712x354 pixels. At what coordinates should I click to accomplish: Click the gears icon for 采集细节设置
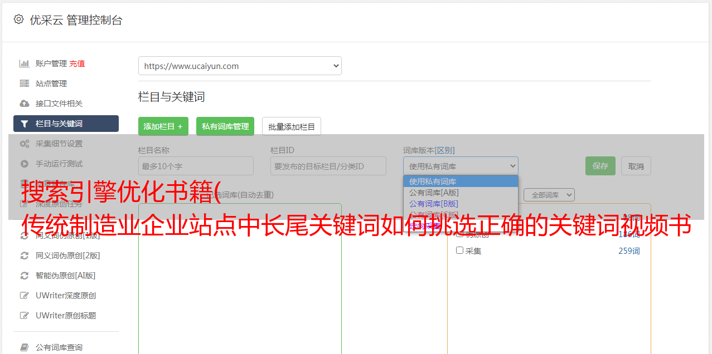tap(25, 144)
